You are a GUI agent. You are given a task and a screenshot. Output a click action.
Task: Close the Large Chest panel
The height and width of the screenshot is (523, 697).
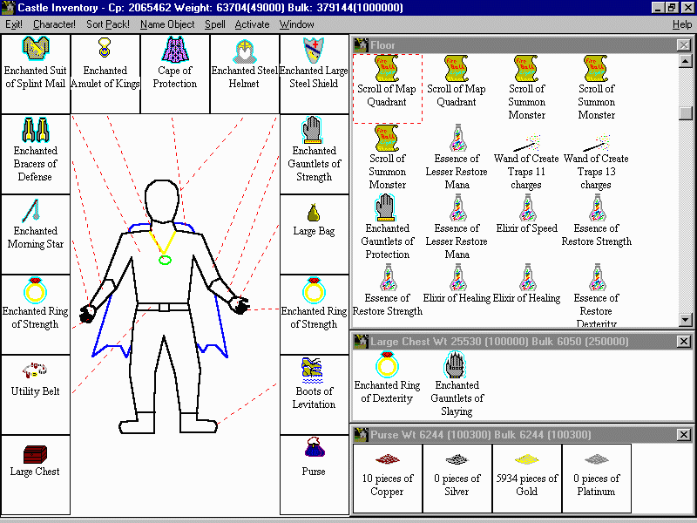coord(684,342)
